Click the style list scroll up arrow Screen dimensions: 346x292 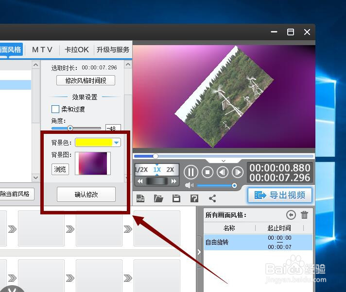pos(36,65)
